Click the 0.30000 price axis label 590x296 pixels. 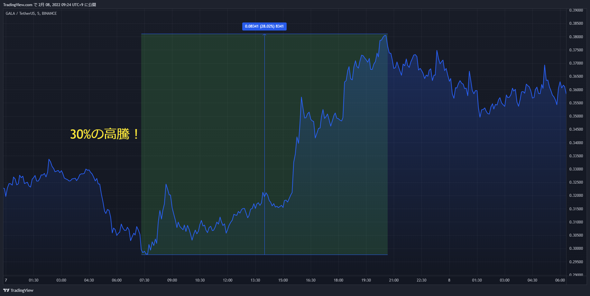coord(576,248)
